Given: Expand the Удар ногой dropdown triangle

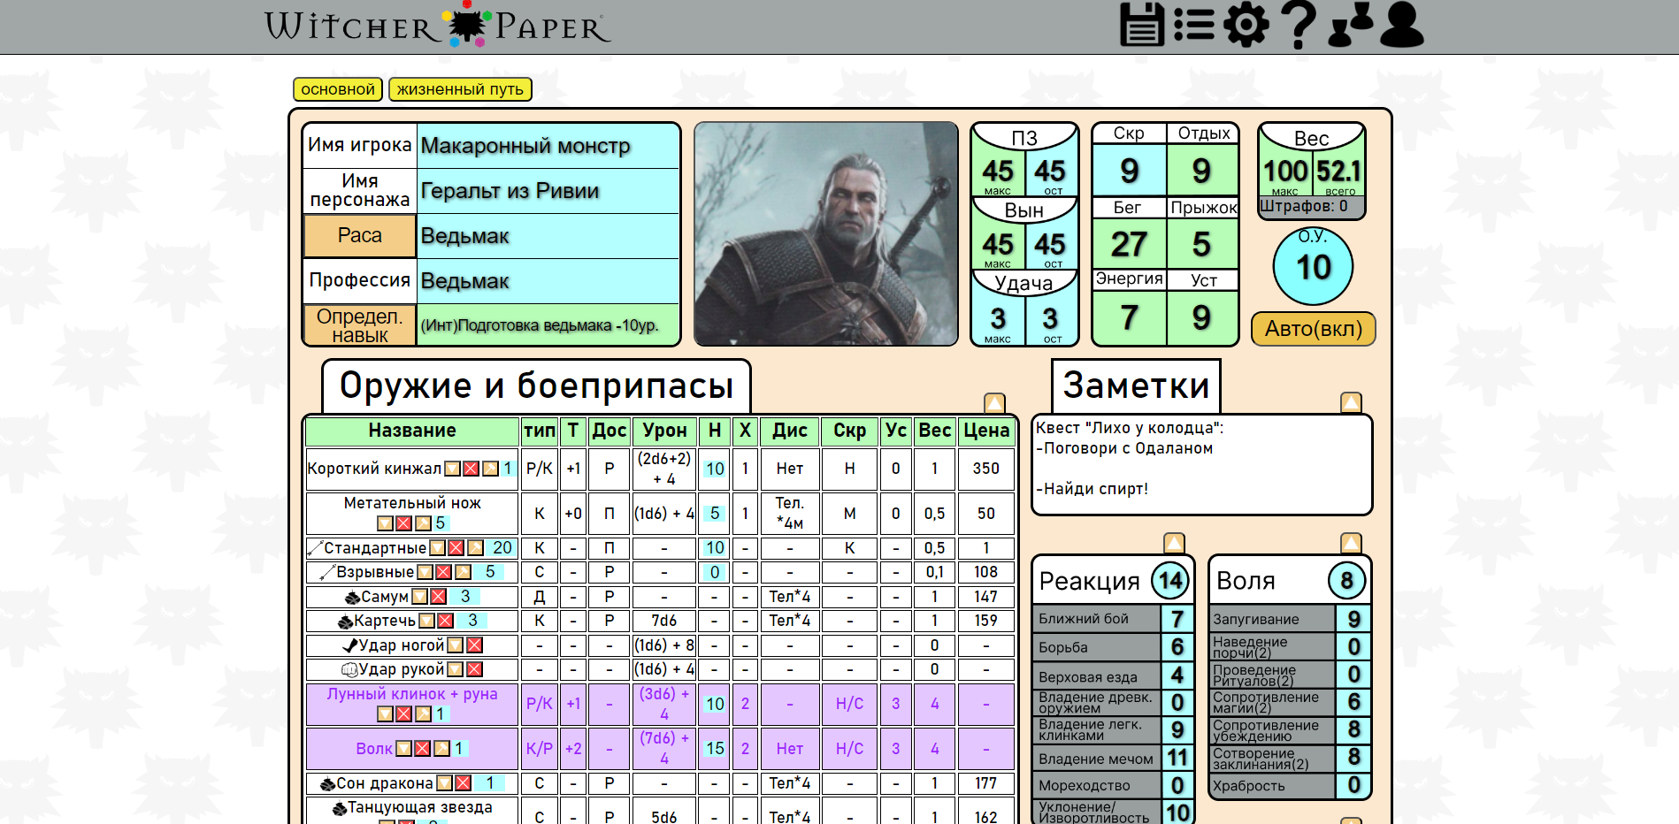Looking at the screenshot, I should pyautogui.click(x=456, y=645).
